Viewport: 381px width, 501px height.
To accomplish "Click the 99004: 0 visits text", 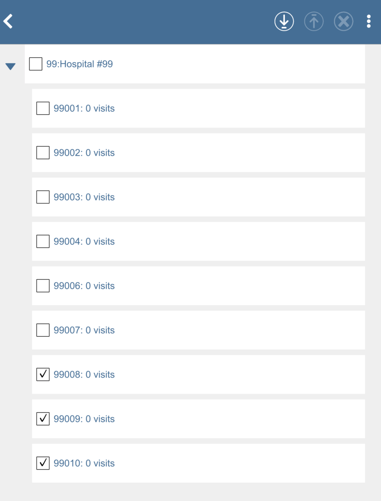I will click(84, 241).
